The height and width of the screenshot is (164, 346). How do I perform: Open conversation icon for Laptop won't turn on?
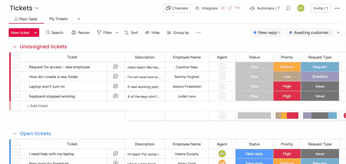(x=116, y=86)
